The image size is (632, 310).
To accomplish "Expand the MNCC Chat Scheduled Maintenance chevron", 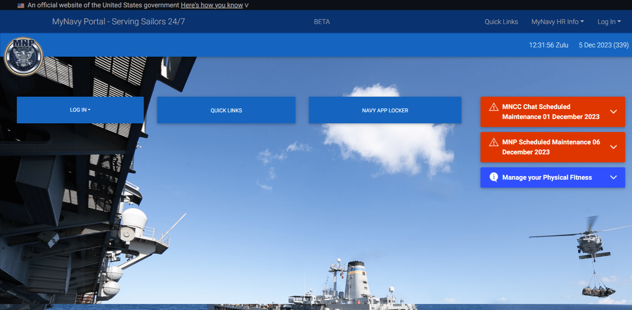I will click(x=613, y=112).
